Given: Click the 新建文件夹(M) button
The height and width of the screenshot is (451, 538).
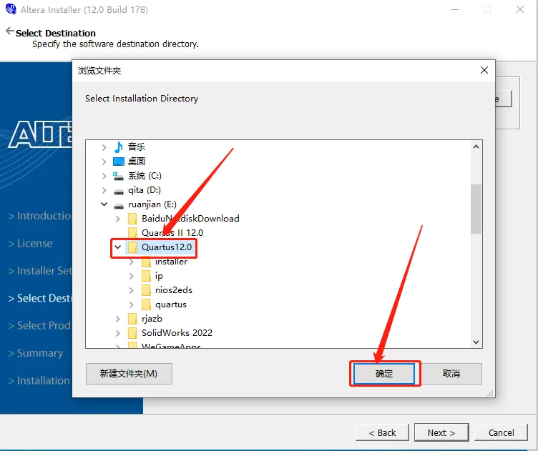Looking at the screenshot, I should (129, 373).
